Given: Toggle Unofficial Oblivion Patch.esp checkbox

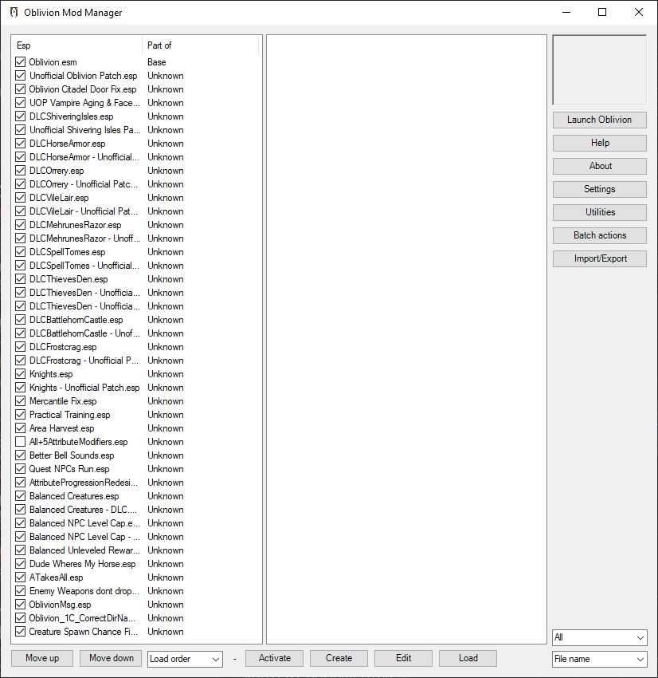Looking at the screenshot, I should (20, 76).
